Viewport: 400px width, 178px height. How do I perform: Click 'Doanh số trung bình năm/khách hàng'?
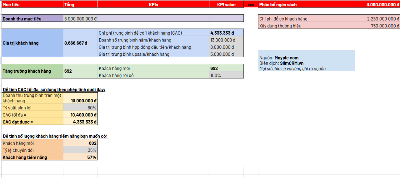click(153, 40)
